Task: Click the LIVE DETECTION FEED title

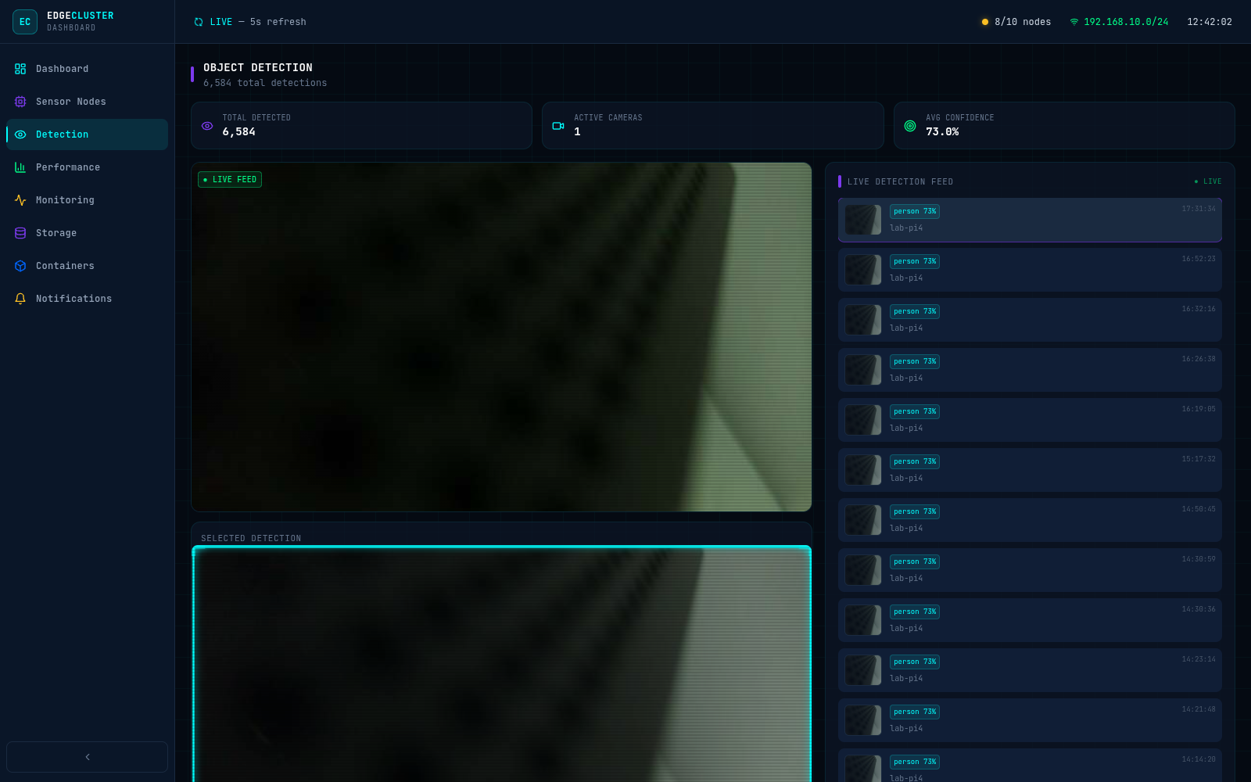Action: tap(901, 181)
